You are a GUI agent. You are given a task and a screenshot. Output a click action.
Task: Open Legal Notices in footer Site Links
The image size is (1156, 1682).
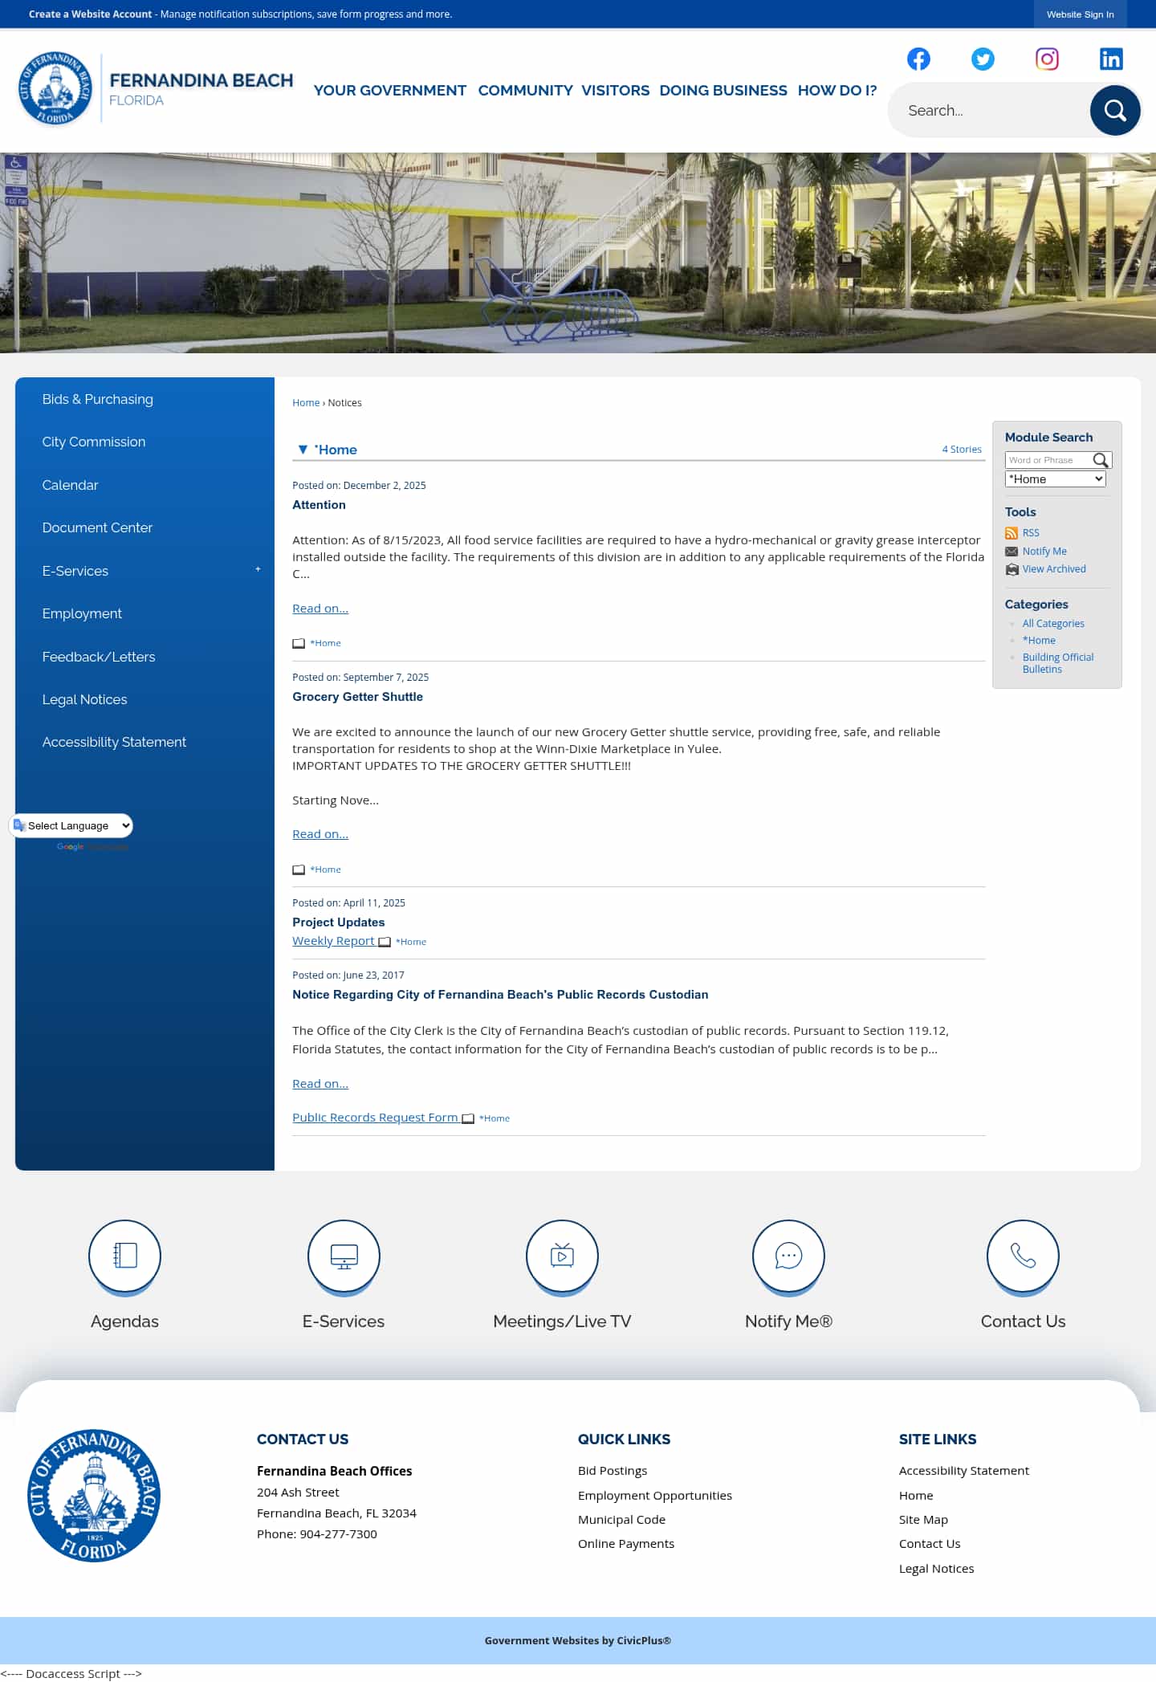click(936, 1569)
